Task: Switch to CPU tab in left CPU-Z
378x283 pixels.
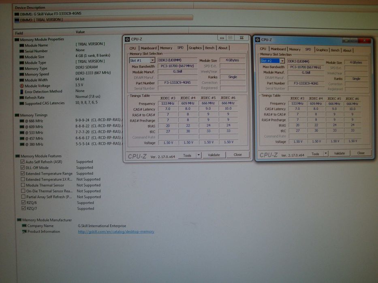Action: pyautogui.click(x=132, y=48)
